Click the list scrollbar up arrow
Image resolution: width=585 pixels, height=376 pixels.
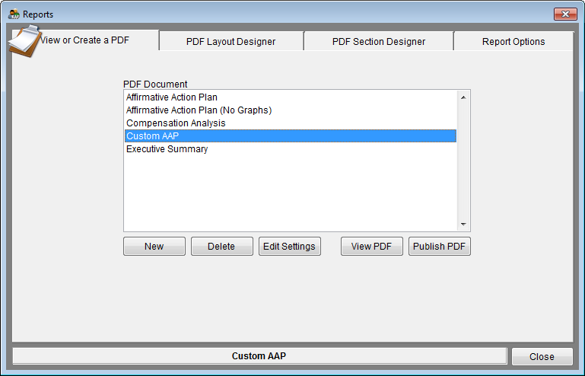coord(463,97)
